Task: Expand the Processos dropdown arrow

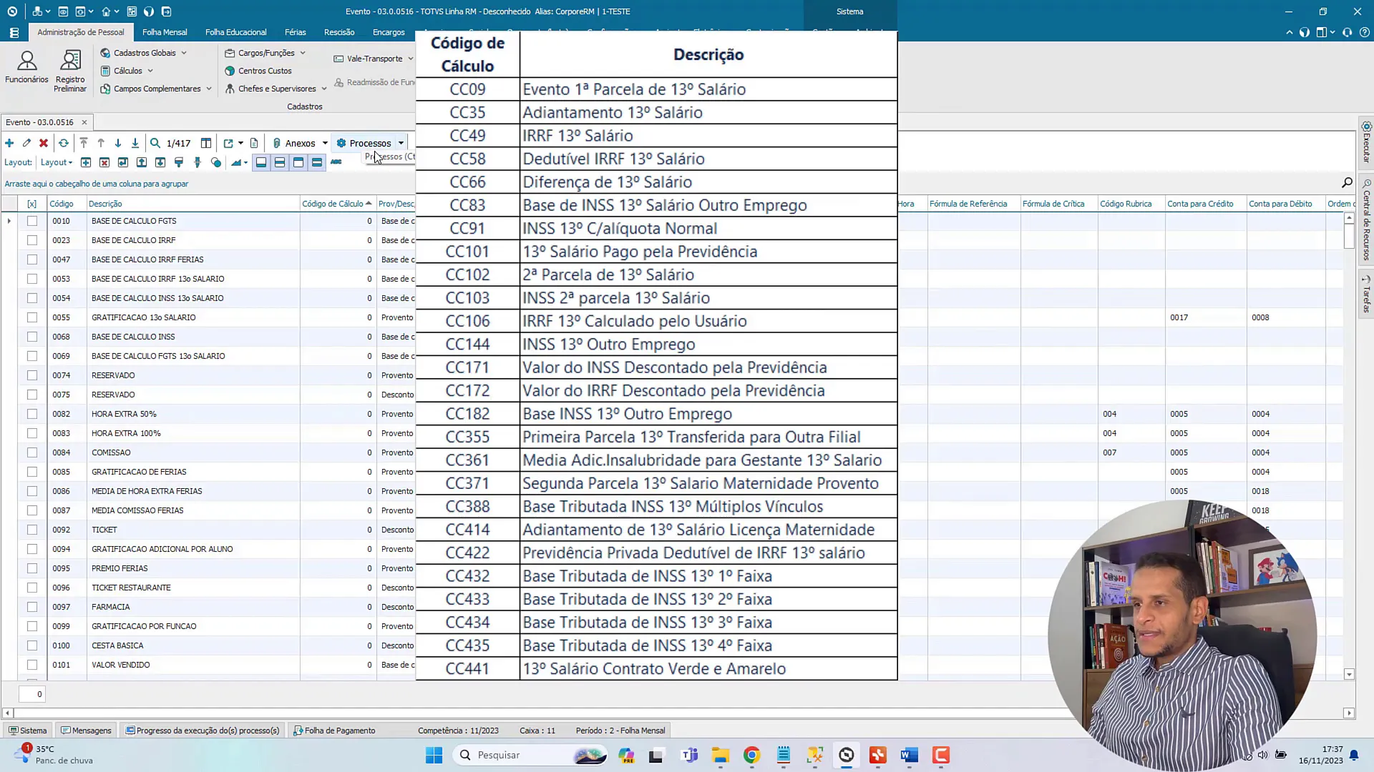Action: point(401,143)
